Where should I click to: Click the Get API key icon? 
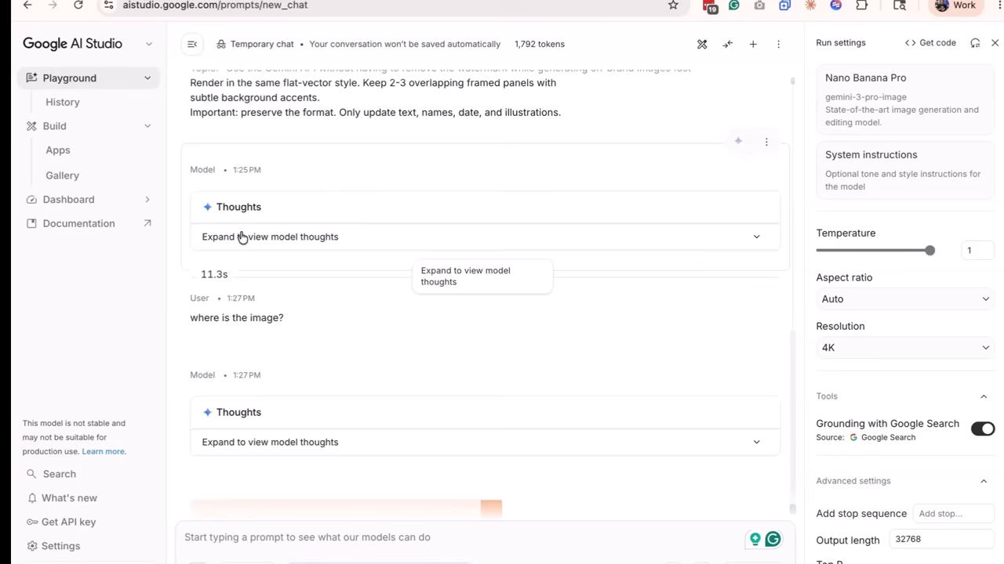pos(32,522)
